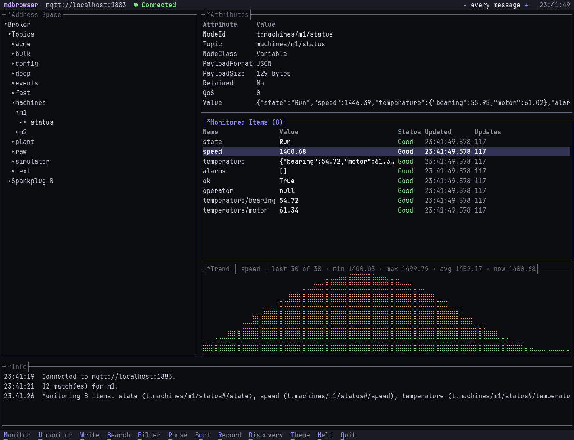Expand the raw topic node

pos(13,152)
